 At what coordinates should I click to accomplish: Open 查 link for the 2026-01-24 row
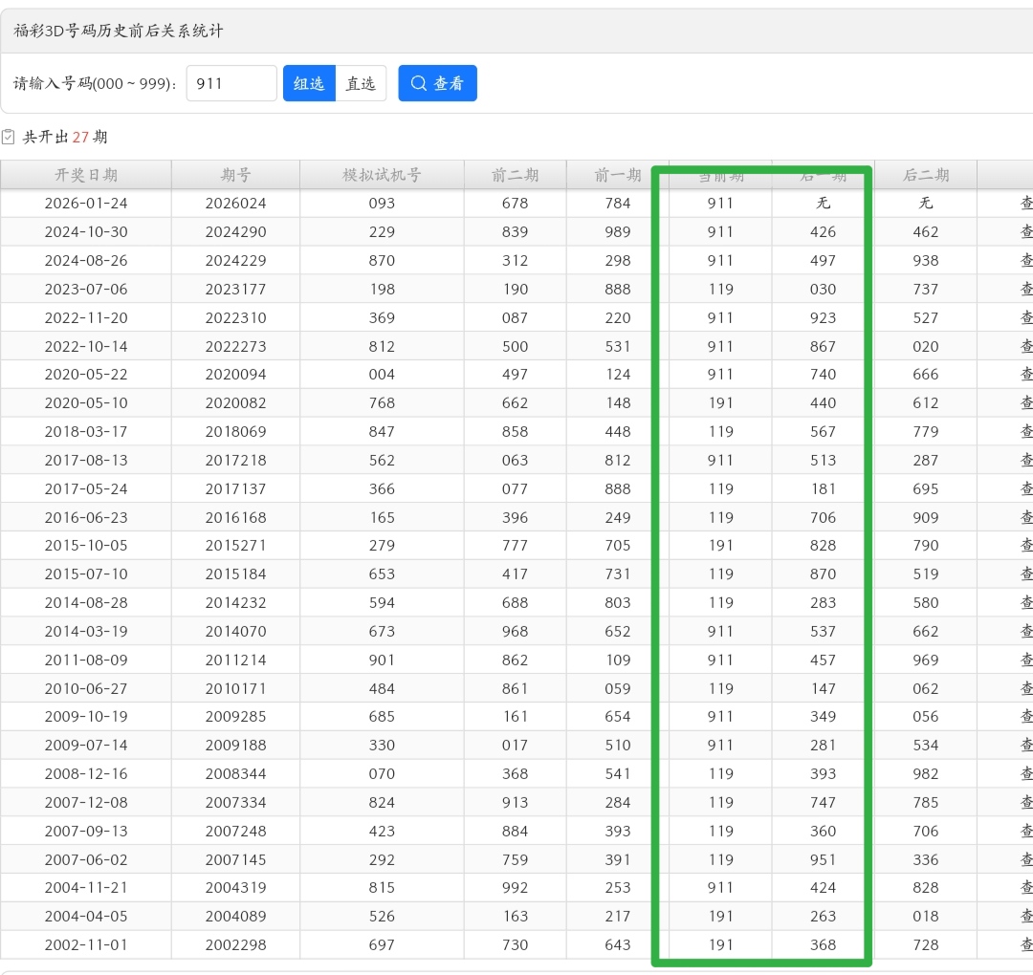coord(1025,204)
